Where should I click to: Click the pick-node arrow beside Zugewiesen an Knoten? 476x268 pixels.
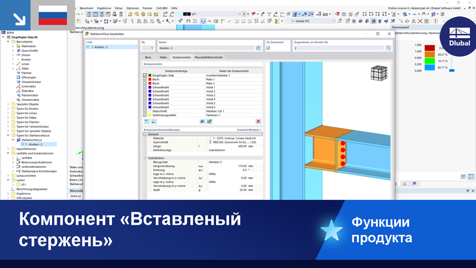389,48
